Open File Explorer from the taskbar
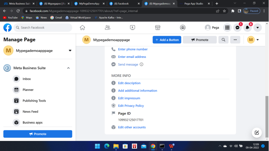 [116, 146]
